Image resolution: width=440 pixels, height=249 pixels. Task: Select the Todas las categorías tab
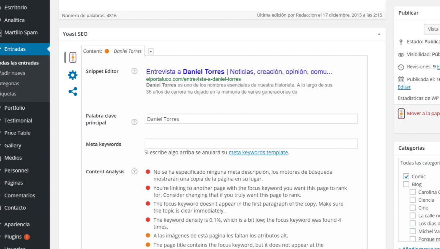pyautogui.click(x=420, y=163)
